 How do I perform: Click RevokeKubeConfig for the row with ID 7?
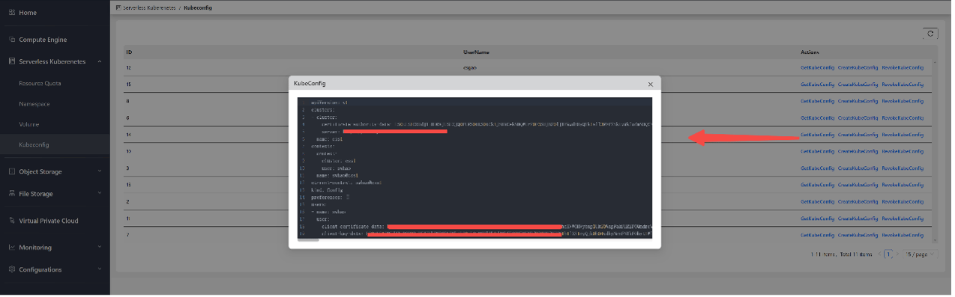(903, 235)
